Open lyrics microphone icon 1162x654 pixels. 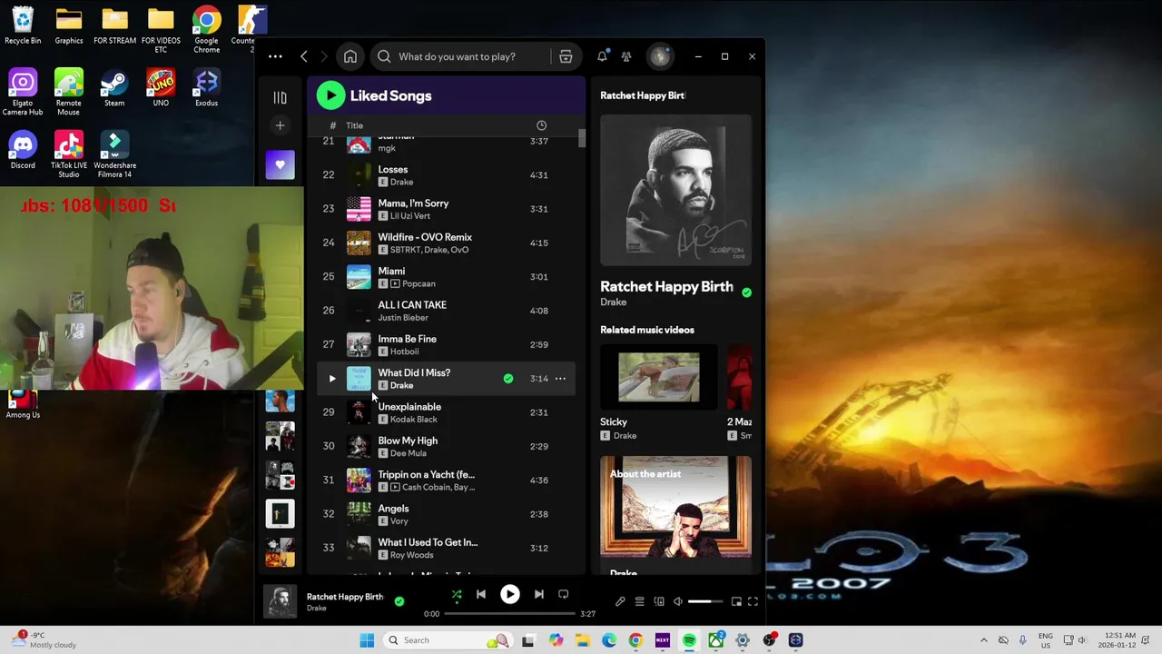coord(620,601)
